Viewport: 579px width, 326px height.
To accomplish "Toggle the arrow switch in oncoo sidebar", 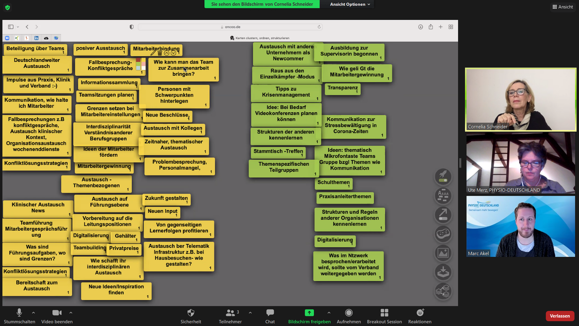I will (x=443, y=215).
